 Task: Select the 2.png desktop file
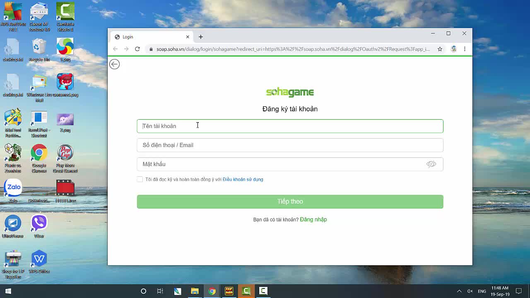pyautogui.click(x=65, y=122)
